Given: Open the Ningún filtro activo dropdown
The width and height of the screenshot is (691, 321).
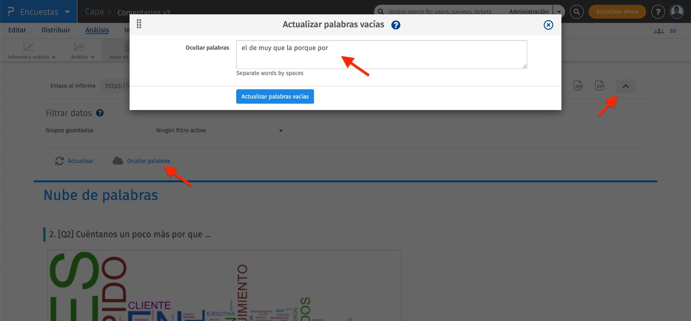Looking at the screenshot, I should coord(219,130).
